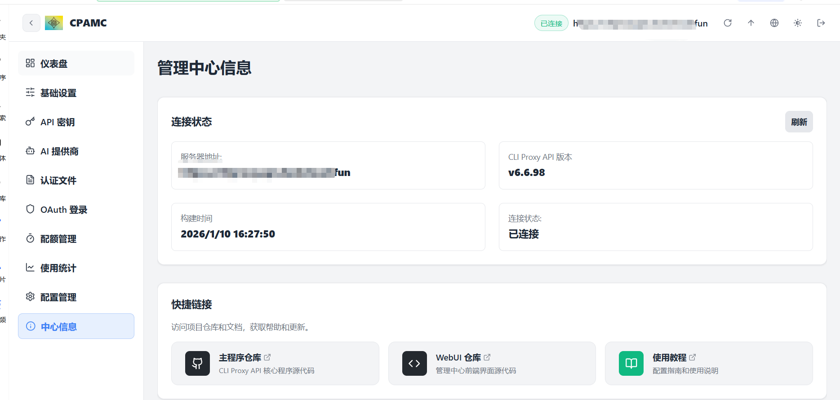Click the code brackets icon on WebUI 仓库
Image resolution: width=840 pixels, height=400 pixels.
pos(414,363)
